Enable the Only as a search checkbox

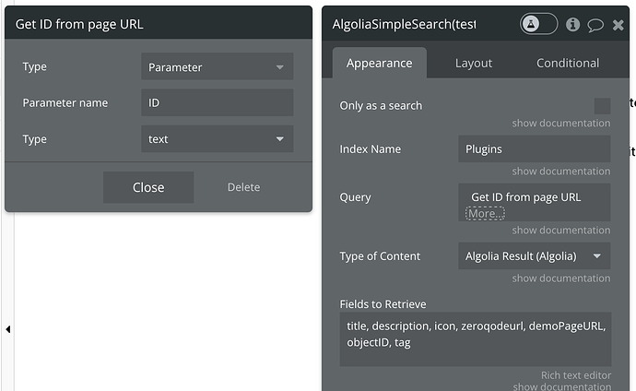tap(602, 106)
